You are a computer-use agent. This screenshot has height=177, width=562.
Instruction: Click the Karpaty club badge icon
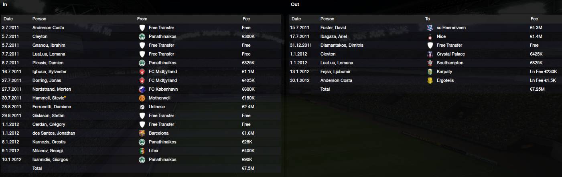(x=430, y=72)
